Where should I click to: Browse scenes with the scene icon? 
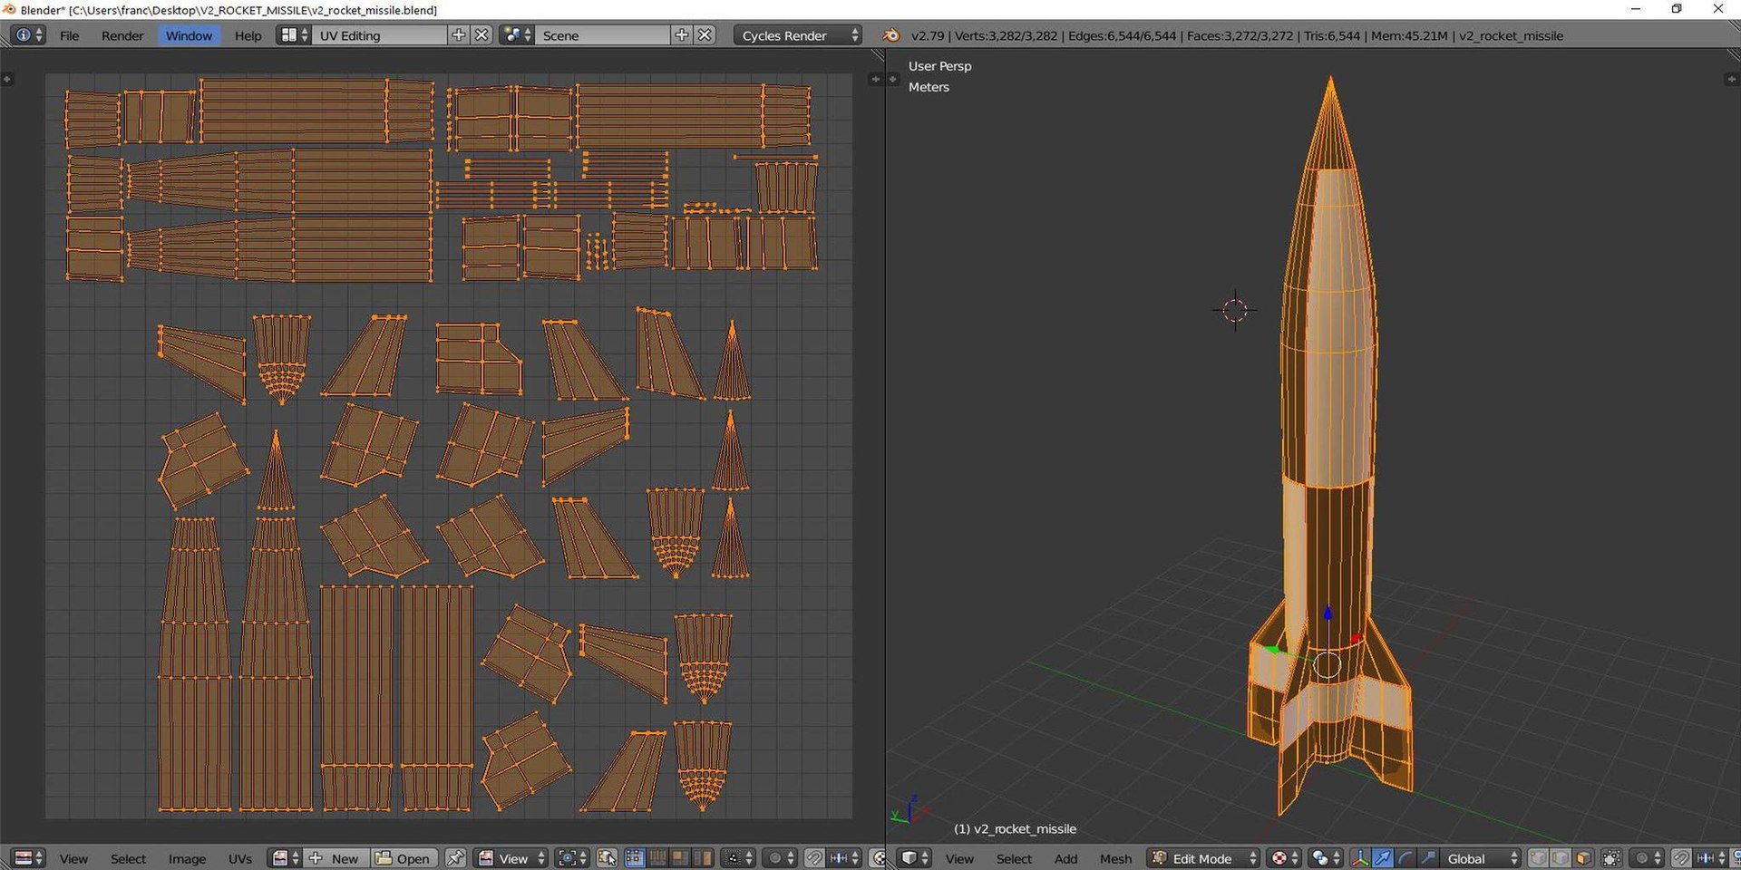pyautogui.click(x=516, y=35)
